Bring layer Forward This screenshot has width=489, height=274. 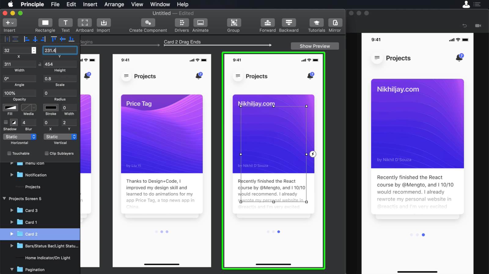point(267,23)
